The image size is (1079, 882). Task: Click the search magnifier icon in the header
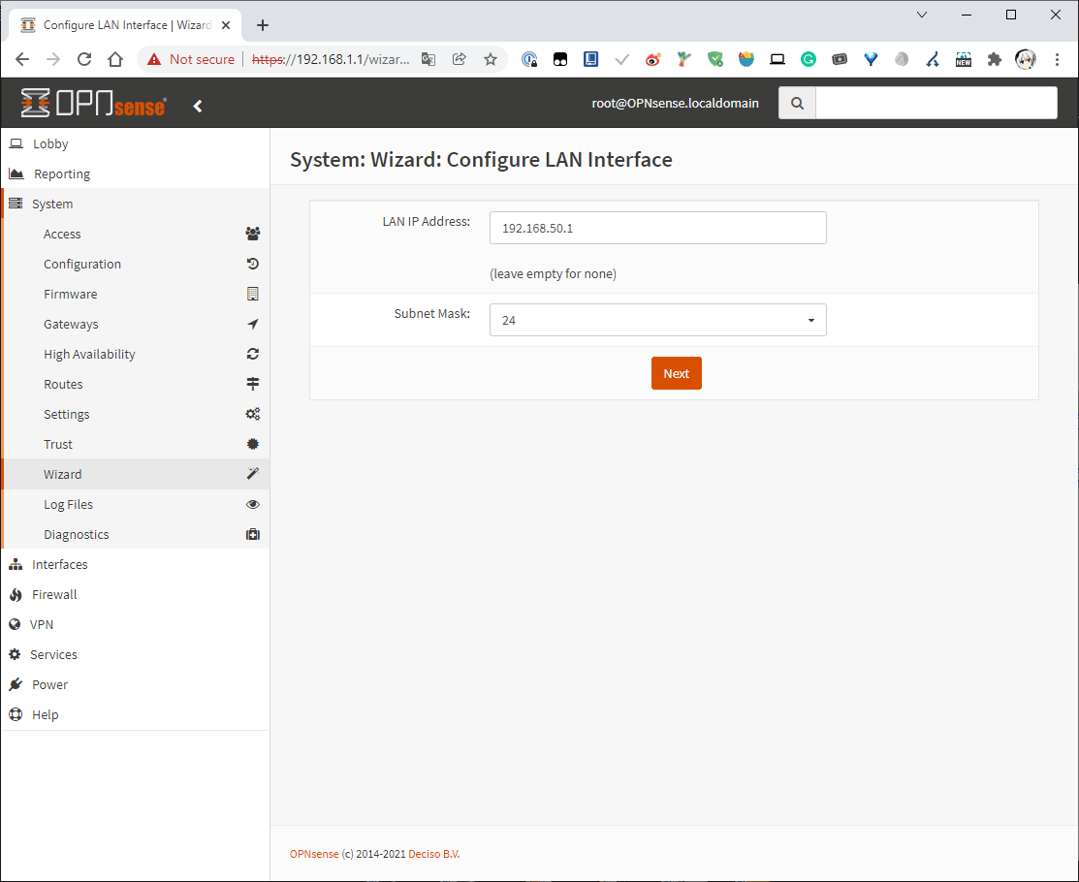click(797, 103)
